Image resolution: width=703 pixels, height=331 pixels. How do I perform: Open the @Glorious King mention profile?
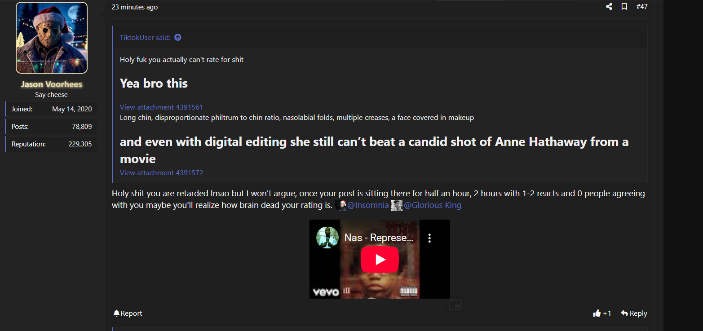pyautogui.click(x=432, y=206)
